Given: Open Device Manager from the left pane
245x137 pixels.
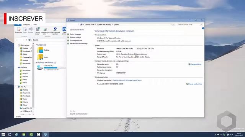Looking at the screenshot, I should [75, 34].
